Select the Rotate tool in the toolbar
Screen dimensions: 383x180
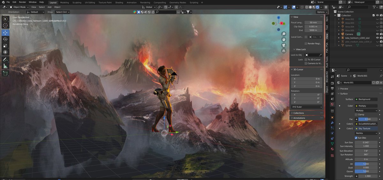5,39
